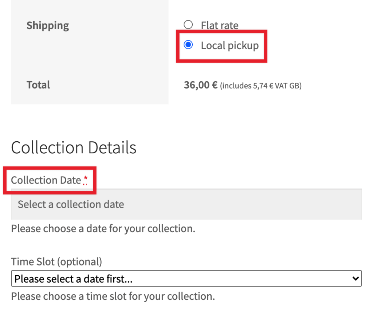373x315 pixels.
Task: Click the euro symbol beside 36,00
Action: point(215,85)
